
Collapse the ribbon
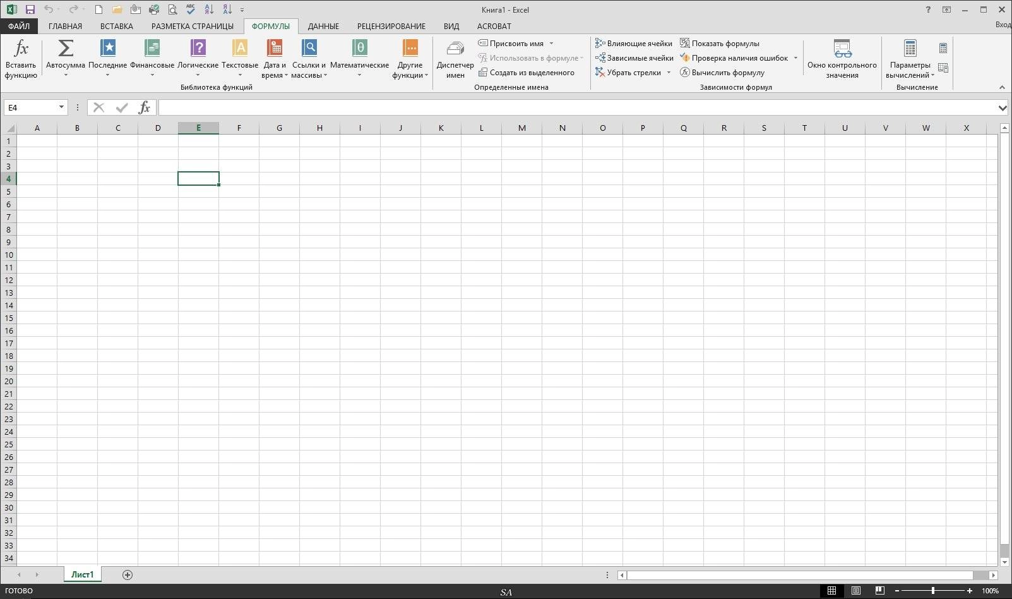pos(1002,87)
